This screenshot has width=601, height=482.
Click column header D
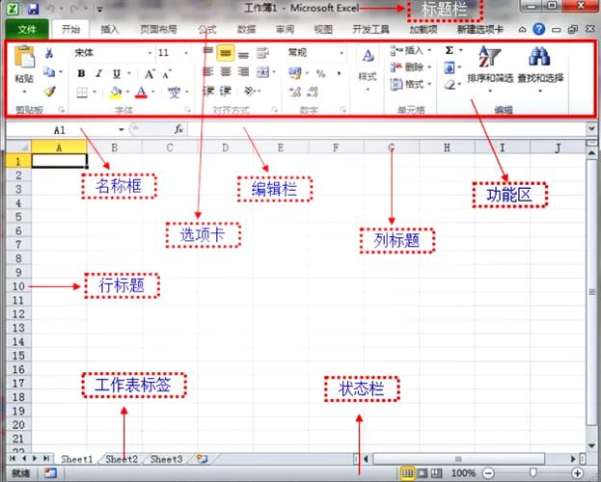(x=225, y=147)
